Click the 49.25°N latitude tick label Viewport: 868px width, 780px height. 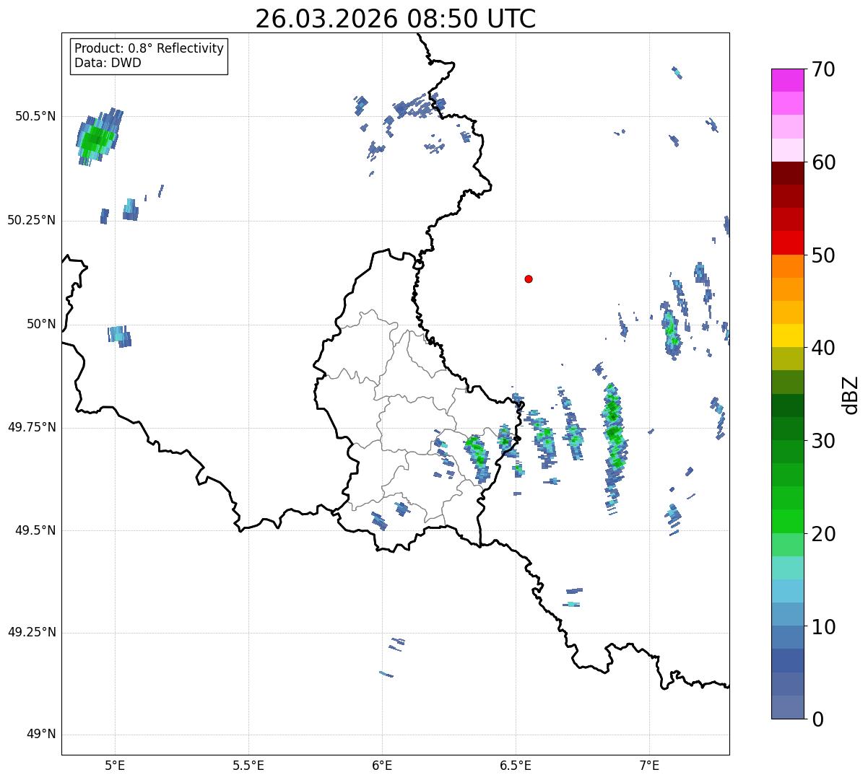tap(32, 633)
